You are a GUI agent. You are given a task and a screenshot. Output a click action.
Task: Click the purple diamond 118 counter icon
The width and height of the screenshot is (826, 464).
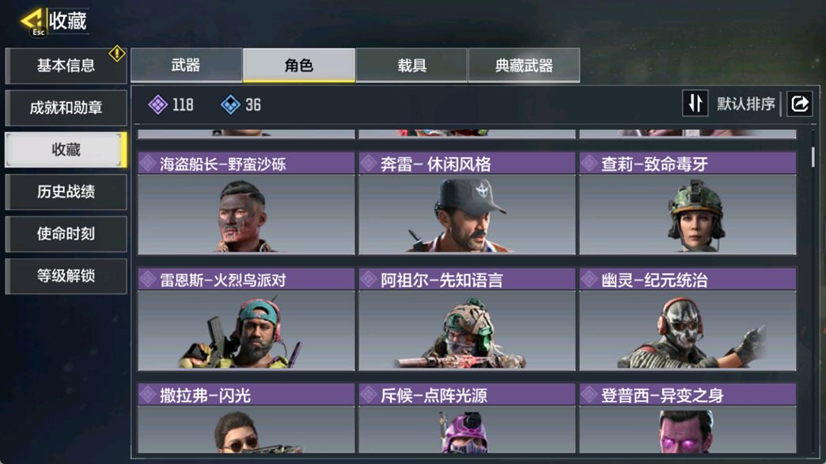pos(157,104)
